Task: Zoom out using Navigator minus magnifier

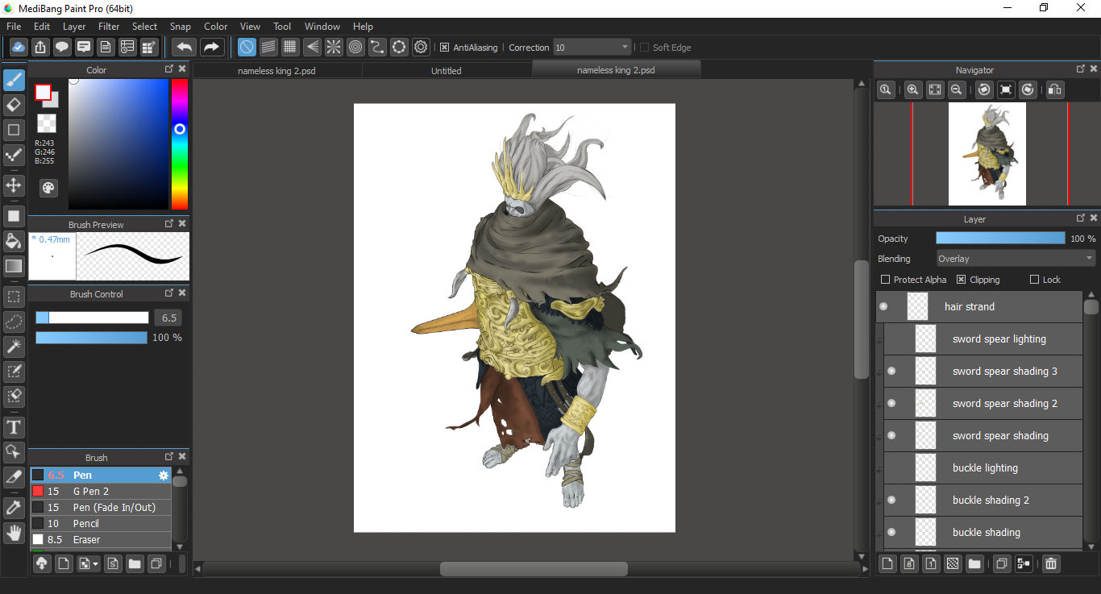Action: click(956, 89)
